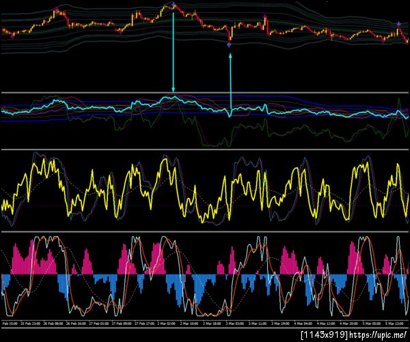Click the '5 Mar 05:00' time axis label
410x342 pixels.
coord(372,324)
